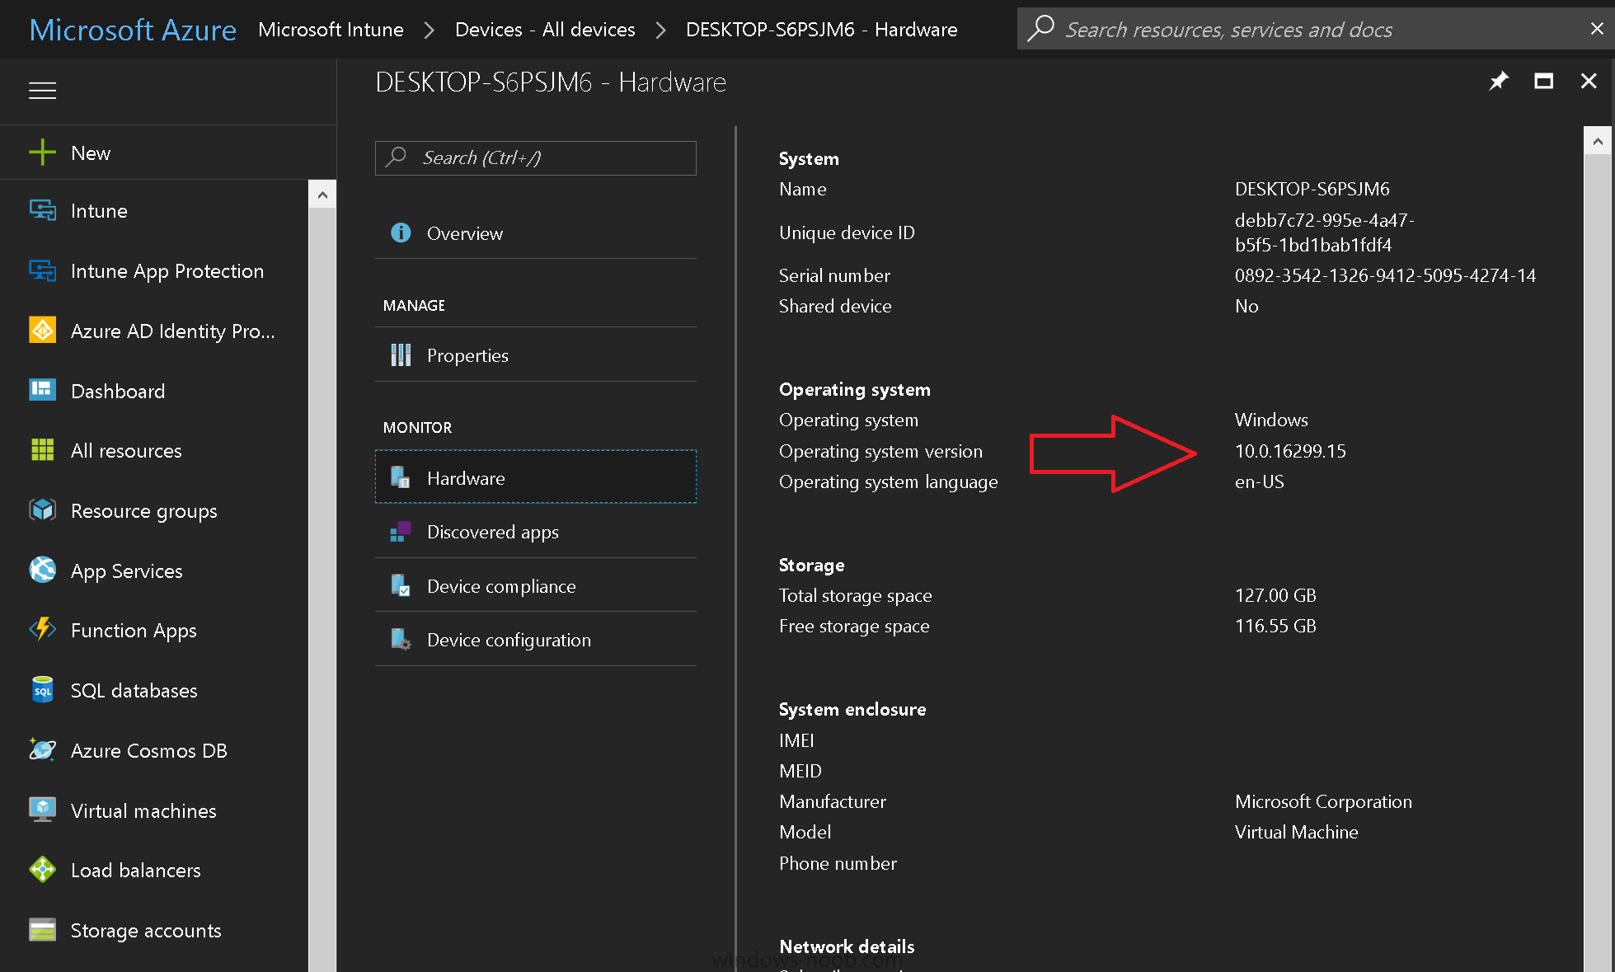The height and width of the screenshot is (972, 1615).
Task: Click the IMEI label
Action: (x=796, y=740)
